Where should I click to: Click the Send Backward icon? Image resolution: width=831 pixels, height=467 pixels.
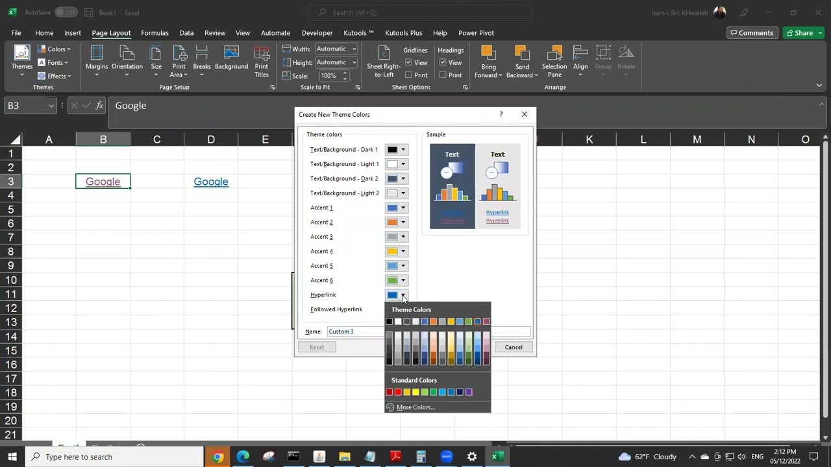(522, 53)
